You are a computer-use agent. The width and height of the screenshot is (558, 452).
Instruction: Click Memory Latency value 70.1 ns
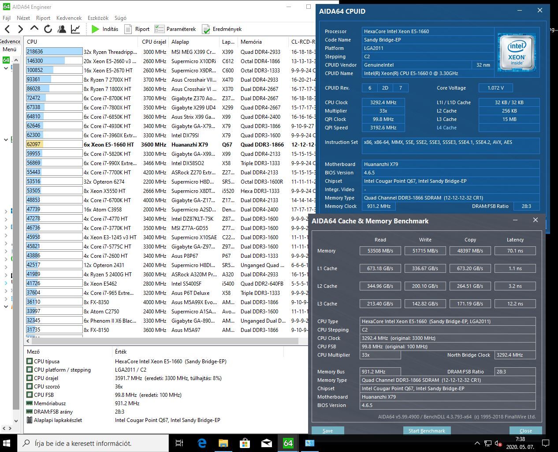515,251
